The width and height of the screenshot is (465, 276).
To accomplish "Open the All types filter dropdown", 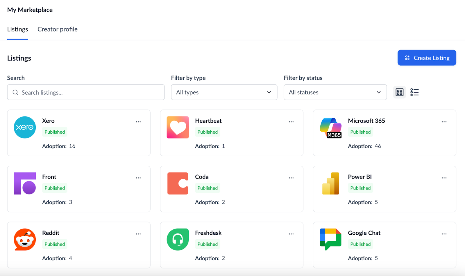I will click(224, 92).
